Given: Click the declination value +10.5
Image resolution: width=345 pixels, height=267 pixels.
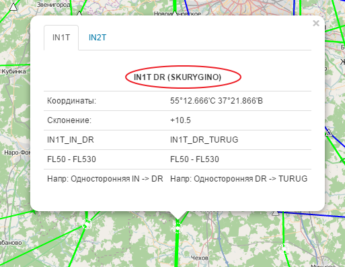Looking at the screenshot, I should [x=180, y=120].
